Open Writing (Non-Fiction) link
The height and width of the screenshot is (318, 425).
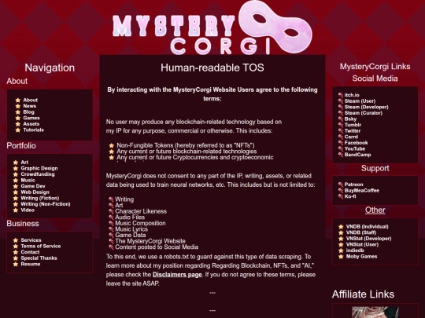[x=46, y=204]
